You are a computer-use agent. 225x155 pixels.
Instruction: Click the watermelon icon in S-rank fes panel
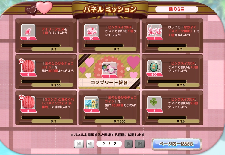click(28, 102)
